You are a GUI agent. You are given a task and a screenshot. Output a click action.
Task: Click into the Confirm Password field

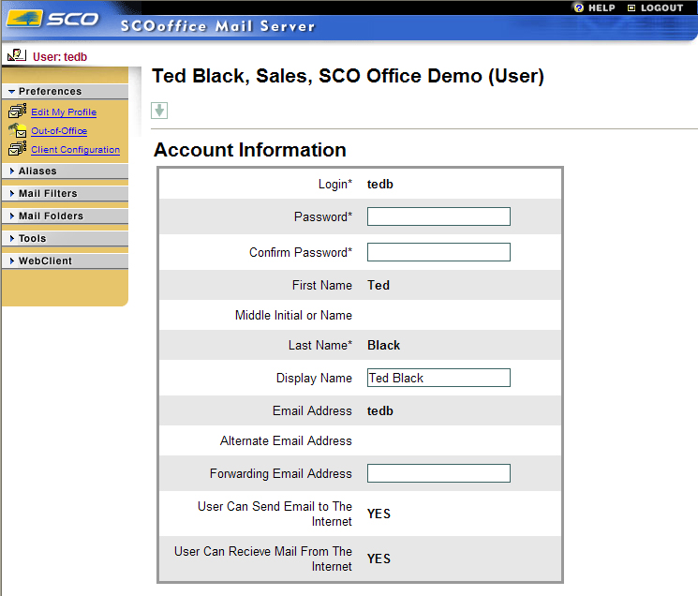438,252
